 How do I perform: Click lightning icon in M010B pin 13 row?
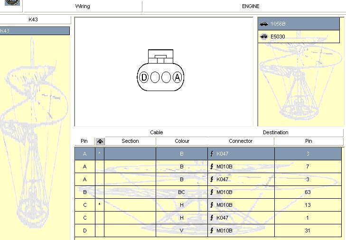click(x=212, y=205)
